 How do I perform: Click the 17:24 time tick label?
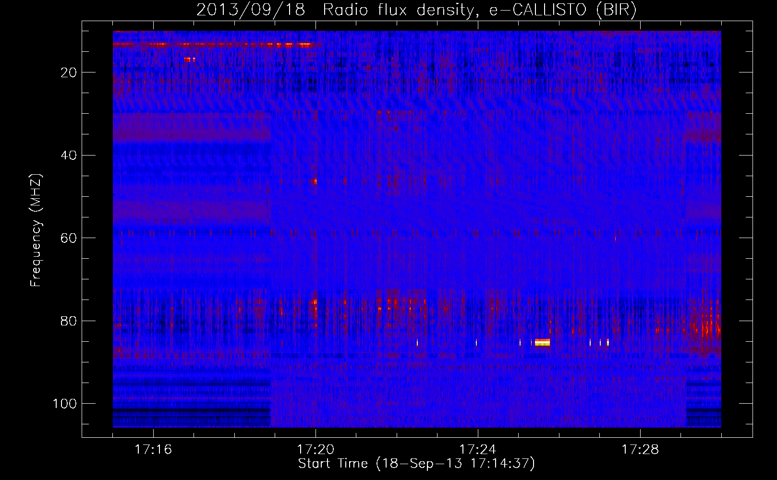coord(478,450)
